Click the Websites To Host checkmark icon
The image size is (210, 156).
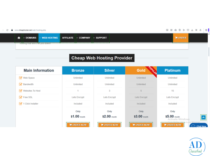click(x=20, y=91)
